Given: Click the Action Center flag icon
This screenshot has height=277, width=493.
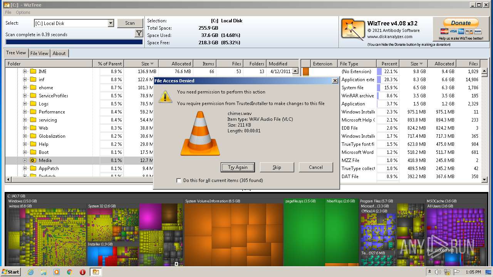Looking at the screenshot, I should (x=457, y=272).
